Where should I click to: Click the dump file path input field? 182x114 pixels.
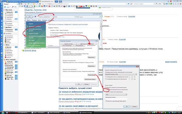(x=116, y=99)
